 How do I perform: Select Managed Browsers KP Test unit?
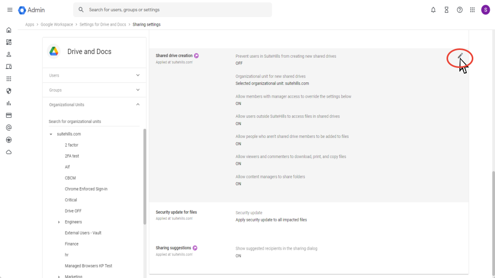click(88, 266)
